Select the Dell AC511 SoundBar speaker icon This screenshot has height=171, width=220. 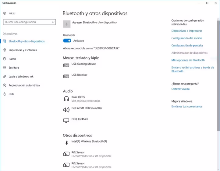tap(66, 110)
